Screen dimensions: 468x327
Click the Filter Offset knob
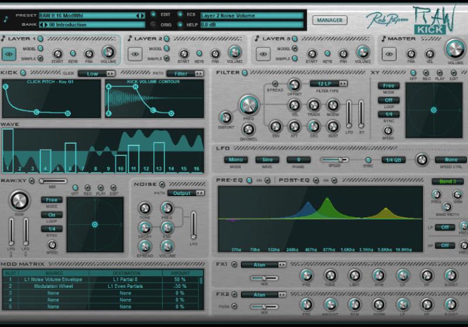pyautogui.click(x=294, y=85)
